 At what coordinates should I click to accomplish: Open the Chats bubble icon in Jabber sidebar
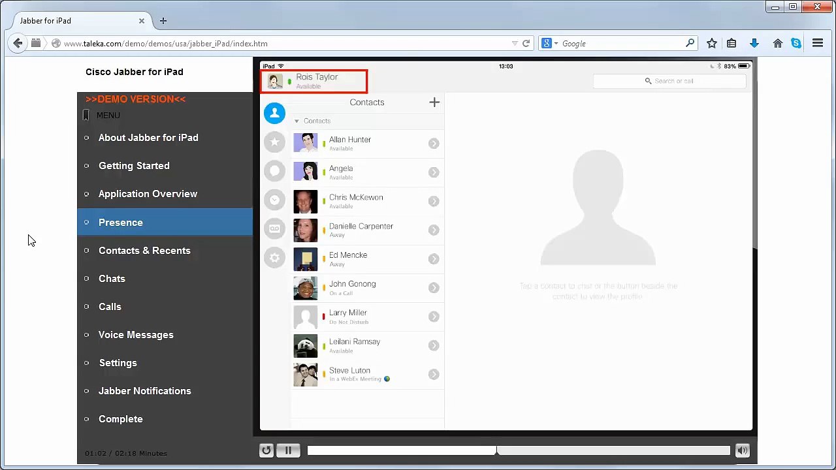[x=274, y=171]
